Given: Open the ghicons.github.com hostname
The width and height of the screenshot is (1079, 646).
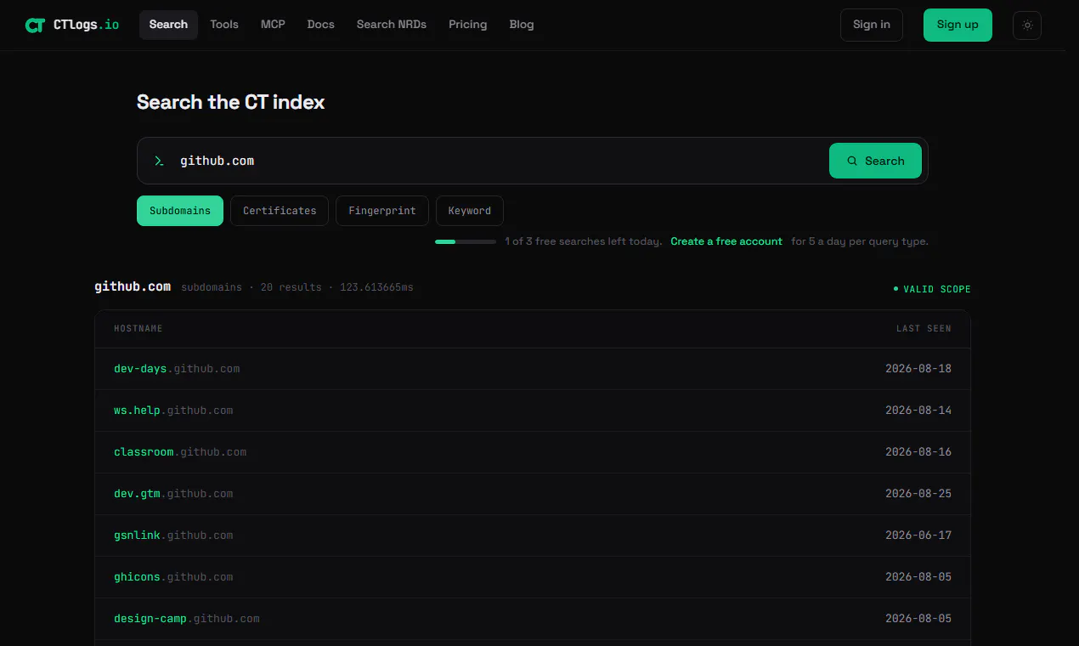Looking at the screenshot, I should [x=173, y=577].
